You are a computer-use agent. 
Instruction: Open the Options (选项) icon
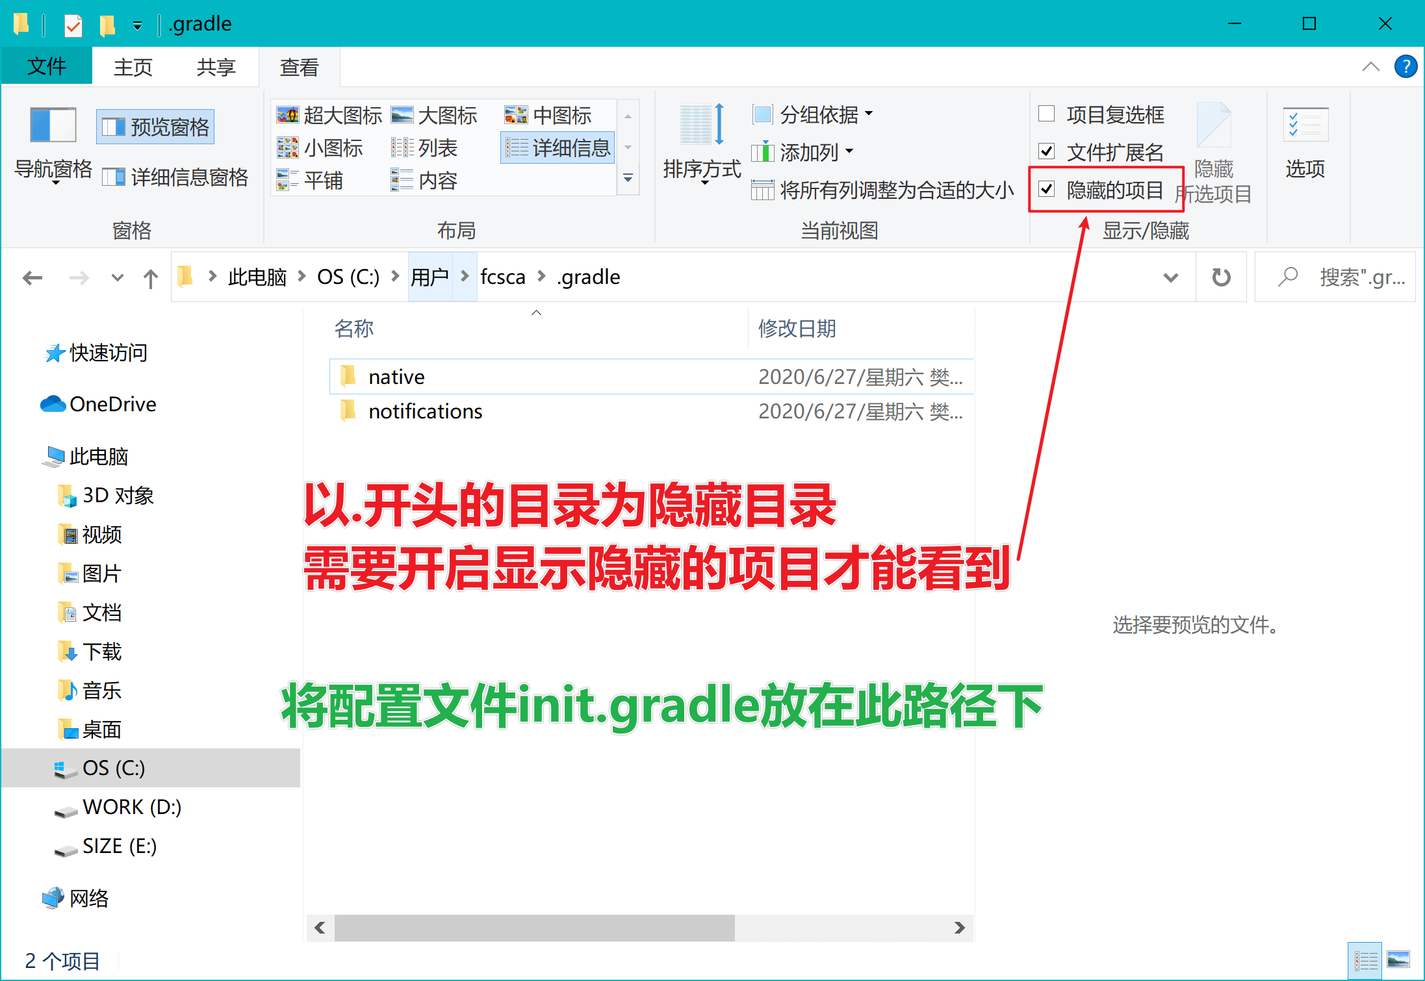click(x=1305, y=125)
